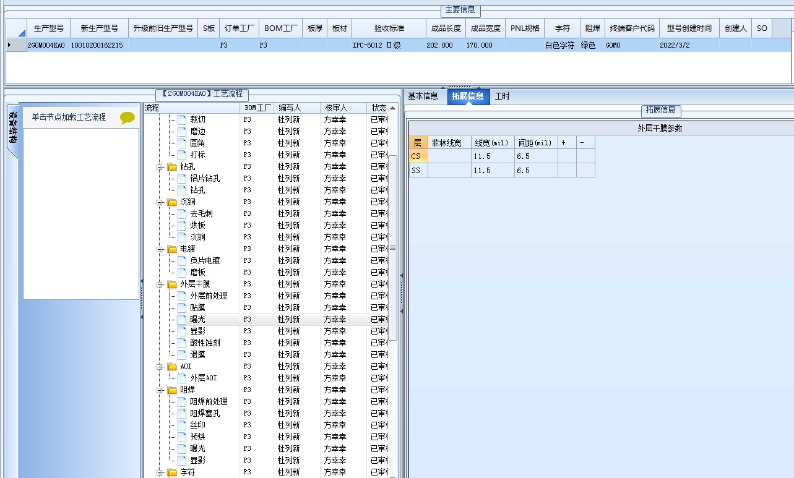
Task: Click the tree scrollbar up arrow
Action: click(x=392, y=108)
